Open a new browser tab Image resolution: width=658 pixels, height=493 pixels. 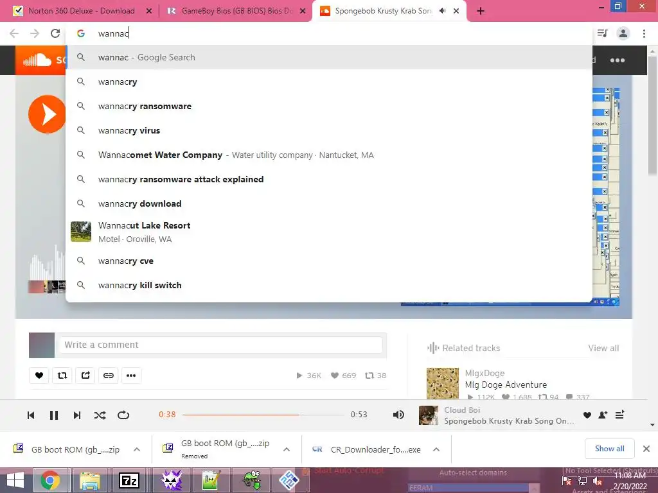[481, 12]
